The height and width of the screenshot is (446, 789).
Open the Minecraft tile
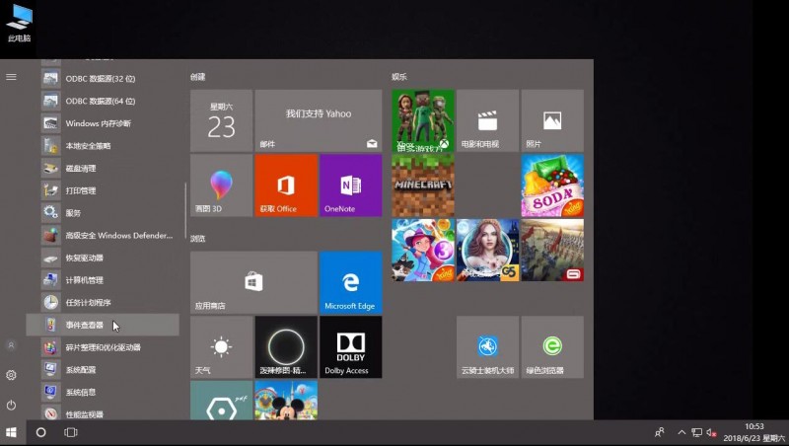click(423, 186)
